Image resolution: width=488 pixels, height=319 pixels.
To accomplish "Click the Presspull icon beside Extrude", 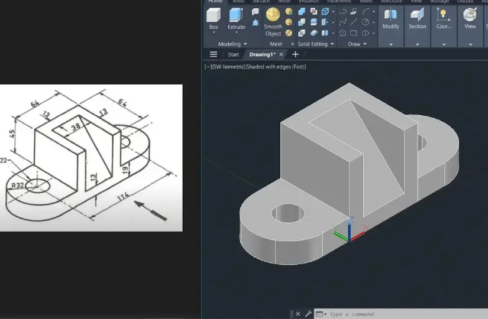I will click(x=256, y=22).
